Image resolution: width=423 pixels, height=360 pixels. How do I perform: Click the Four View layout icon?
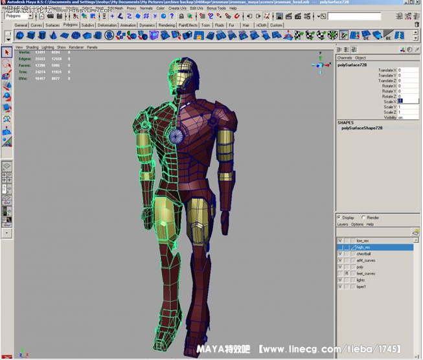pyautogui.click(x=6, y=177)
